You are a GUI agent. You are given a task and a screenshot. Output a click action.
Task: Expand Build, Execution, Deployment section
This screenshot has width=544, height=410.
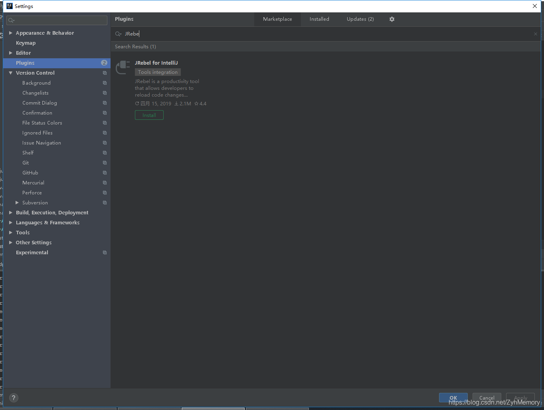[x=11, y=213]
